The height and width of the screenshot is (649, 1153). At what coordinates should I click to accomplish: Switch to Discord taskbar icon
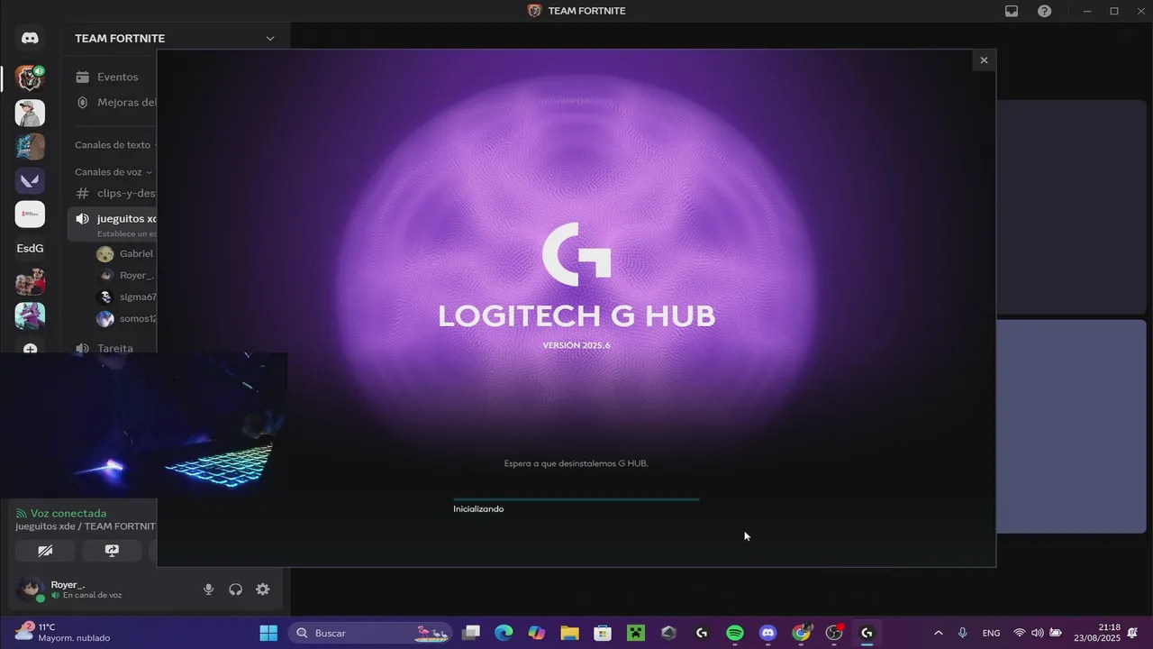pos(767,633)
